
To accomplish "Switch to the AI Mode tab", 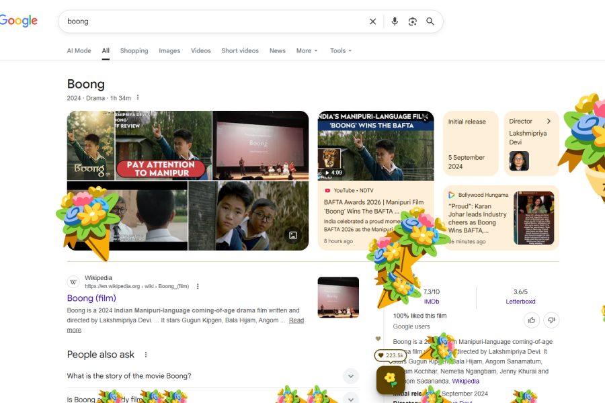I will (79, 51).
